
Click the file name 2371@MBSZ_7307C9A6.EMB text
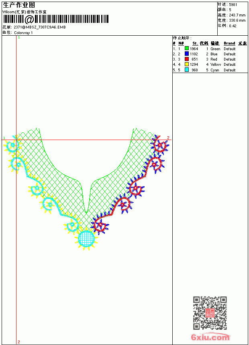pos(40,27)
